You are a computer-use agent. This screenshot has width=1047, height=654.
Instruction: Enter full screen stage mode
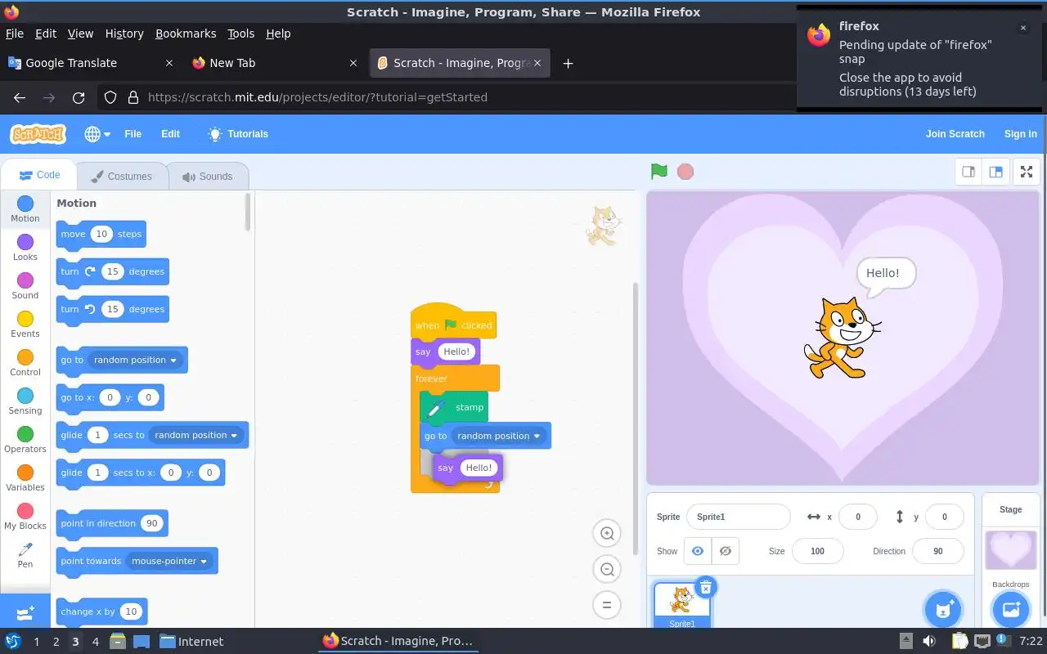pos(1027,172)
